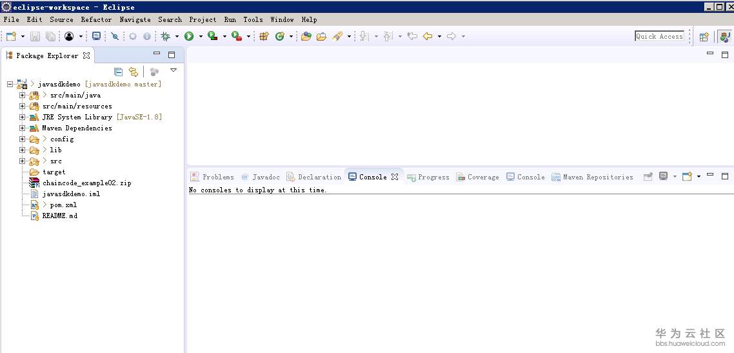Open the External Tools dropdown arrow
The width and height of the screenshot is (734, 353).
click(248, 37)
